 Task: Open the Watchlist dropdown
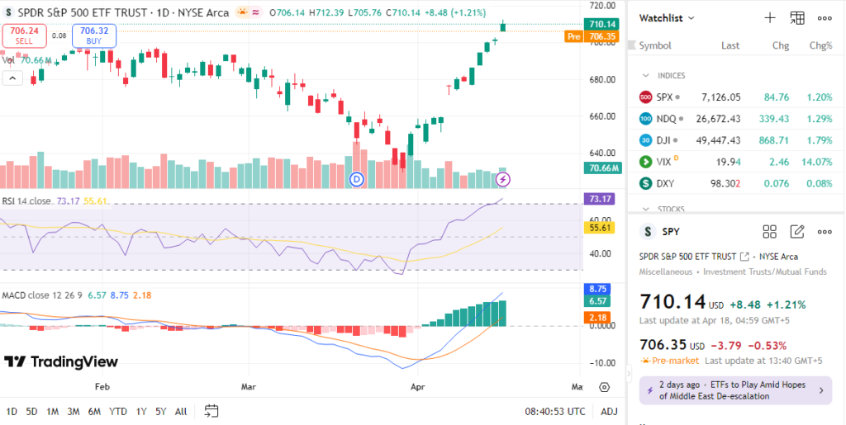[x=668, y=17]
